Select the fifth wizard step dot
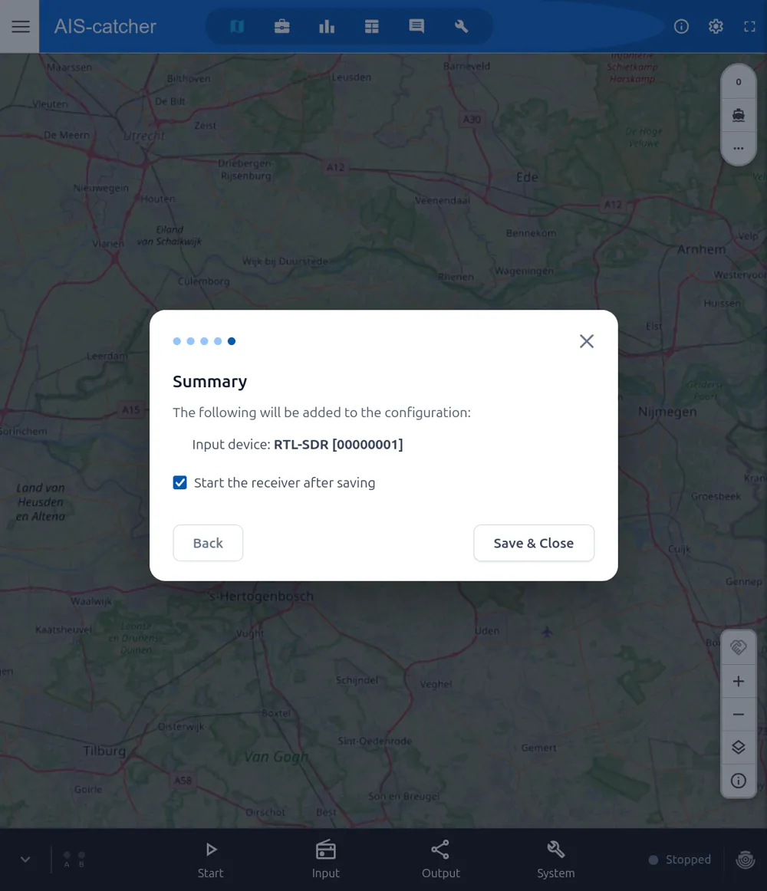 click(x=232, y=341)
